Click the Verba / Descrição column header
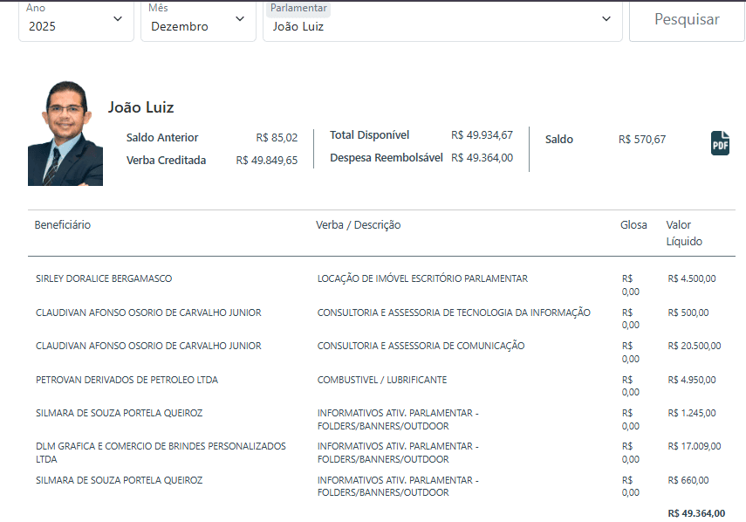The width and height of the screenshot is (746, 522). (x=358, y=225)
